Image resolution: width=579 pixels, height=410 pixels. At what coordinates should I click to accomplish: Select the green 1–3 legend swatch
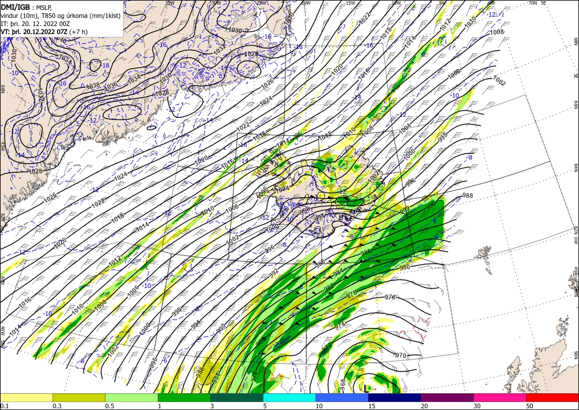[184, 397]
